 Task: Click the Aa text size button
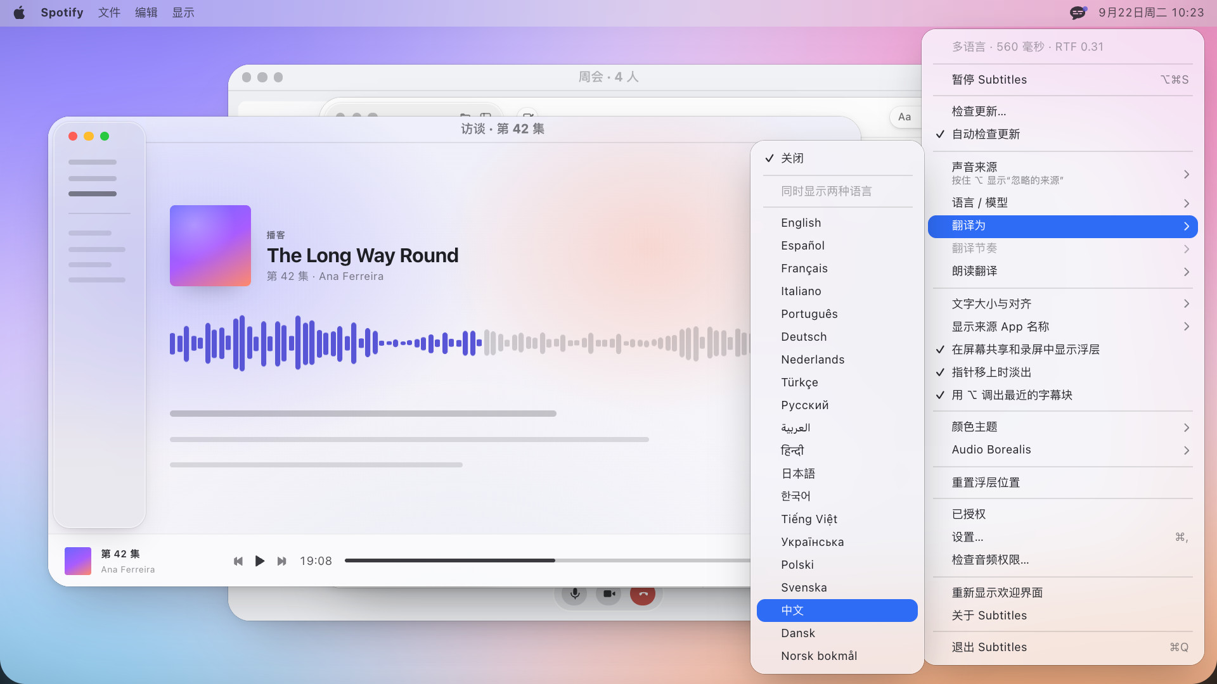[905, 117]
